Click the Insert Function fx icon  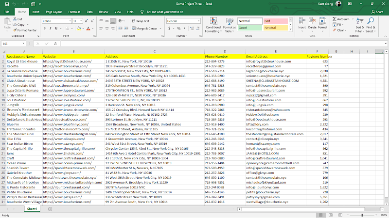tap(55, 44)
